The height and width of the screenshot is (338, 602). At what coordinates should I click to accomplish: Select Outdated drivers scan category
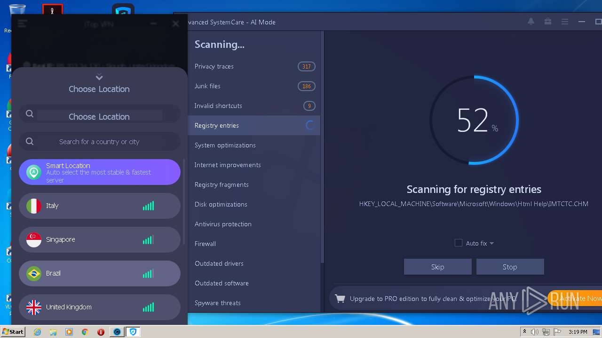click(x=254, y=263)
